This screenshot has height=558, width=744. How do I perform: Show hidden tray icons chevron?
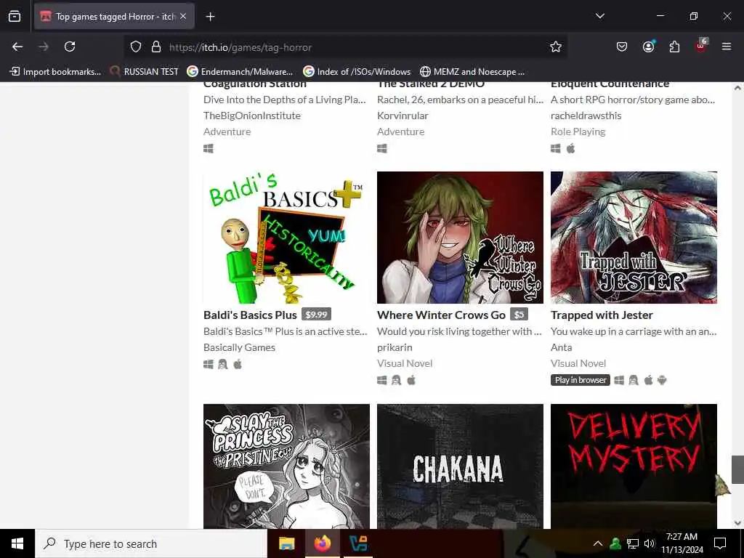pos(598,543)
